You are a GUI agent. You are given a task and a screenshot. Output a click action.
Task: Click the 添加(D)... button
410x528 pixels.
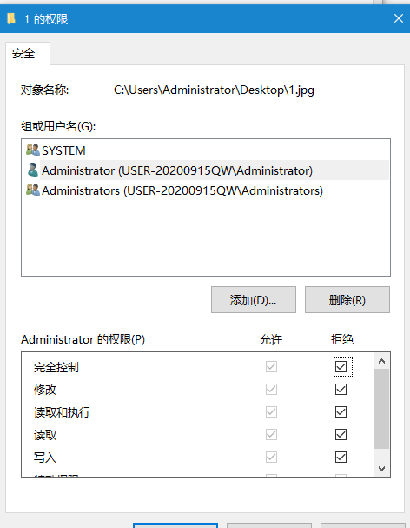(x=254, y=300)
